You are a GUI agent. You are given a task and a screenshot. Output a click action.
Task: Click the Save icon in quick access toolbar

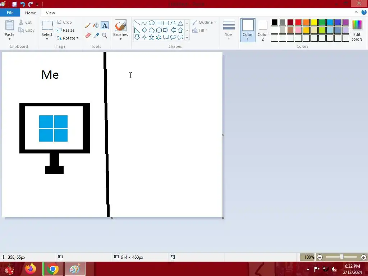pos(14,4)
